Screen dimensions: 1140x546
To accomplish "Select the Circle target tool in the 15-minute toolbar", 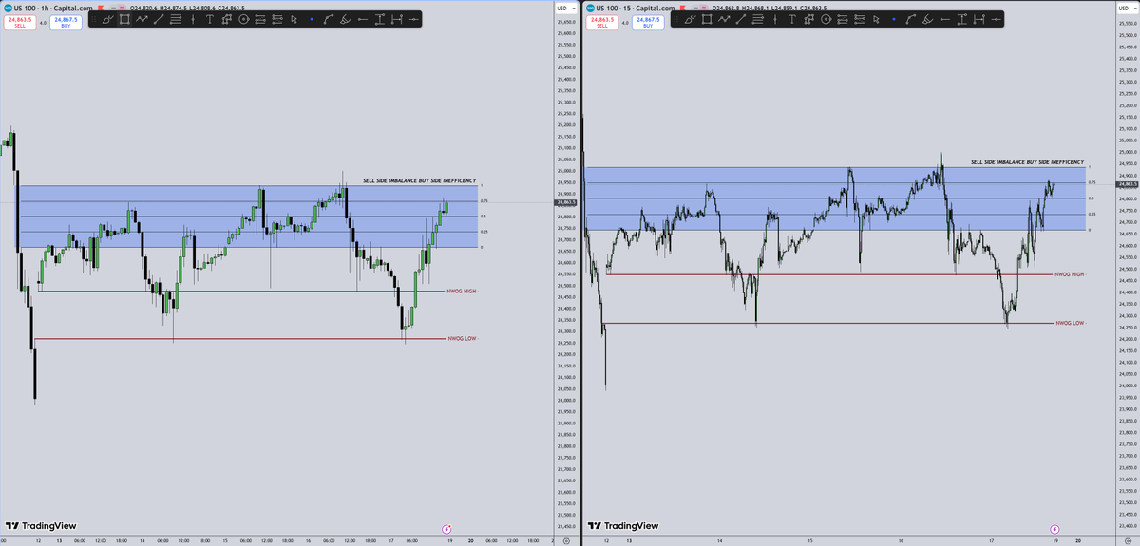I will (x=826, y=19).
